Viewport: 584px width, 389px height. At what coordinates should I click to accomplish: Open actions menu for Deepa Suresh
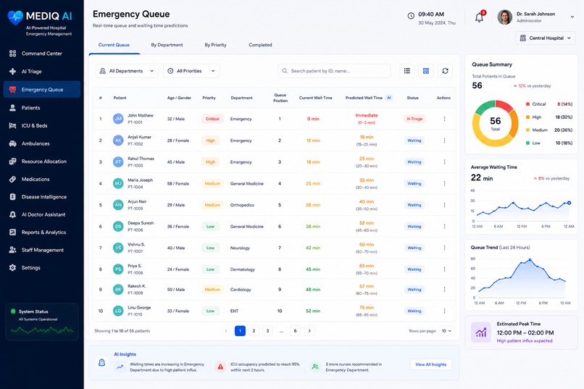click(x=444, y=226)
